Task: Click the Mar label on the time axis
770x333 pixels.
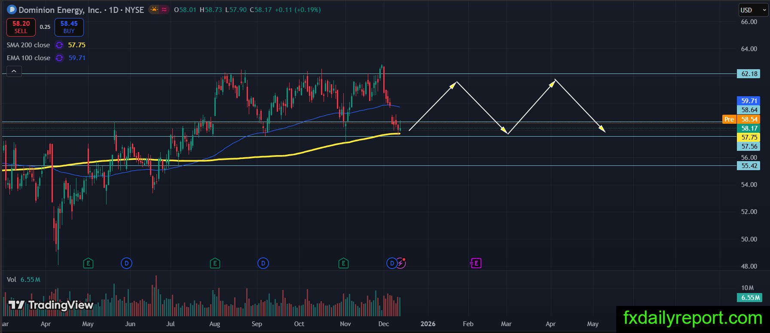Action: click(506, 324)
